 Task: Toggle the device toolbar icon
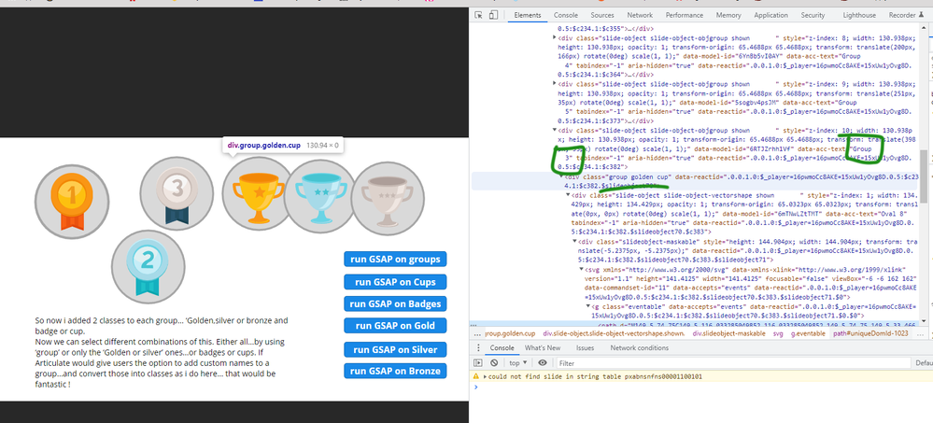click(x=496, y=15)
